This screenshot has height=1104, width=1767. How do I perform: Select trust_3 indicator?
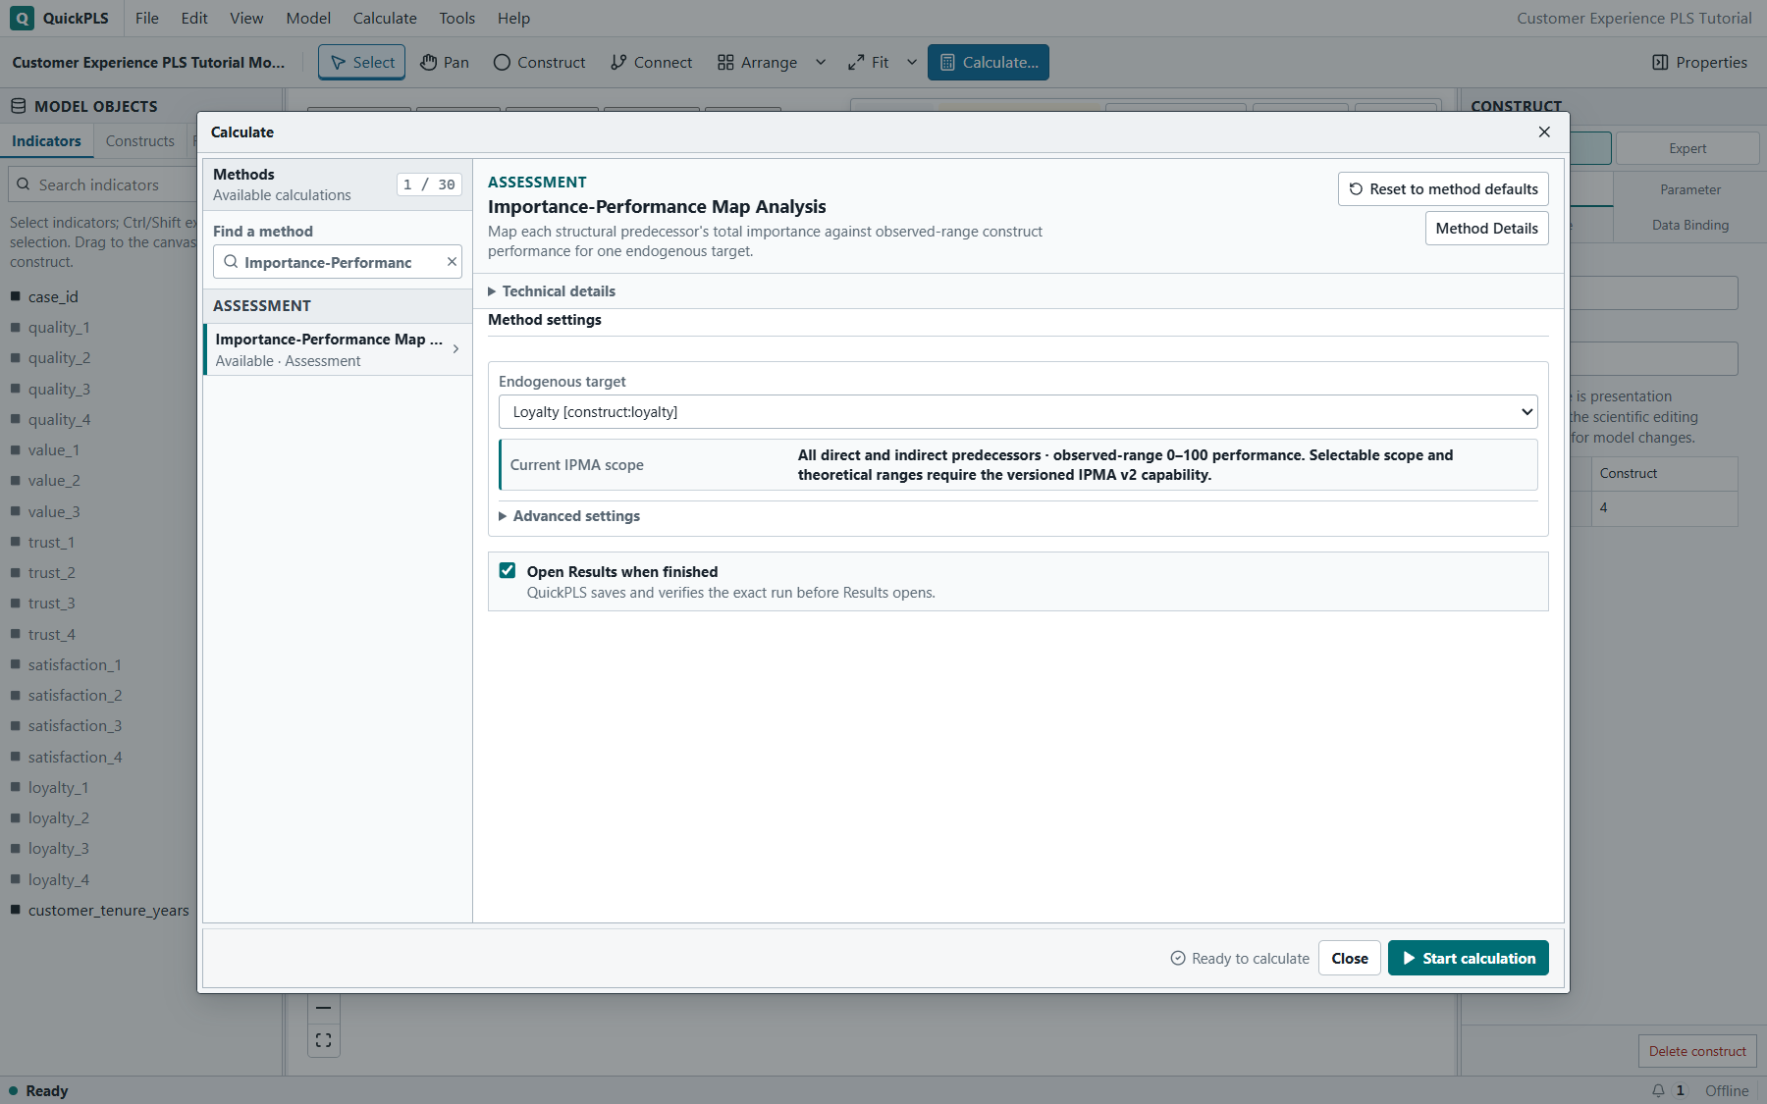tap(51, 603)
